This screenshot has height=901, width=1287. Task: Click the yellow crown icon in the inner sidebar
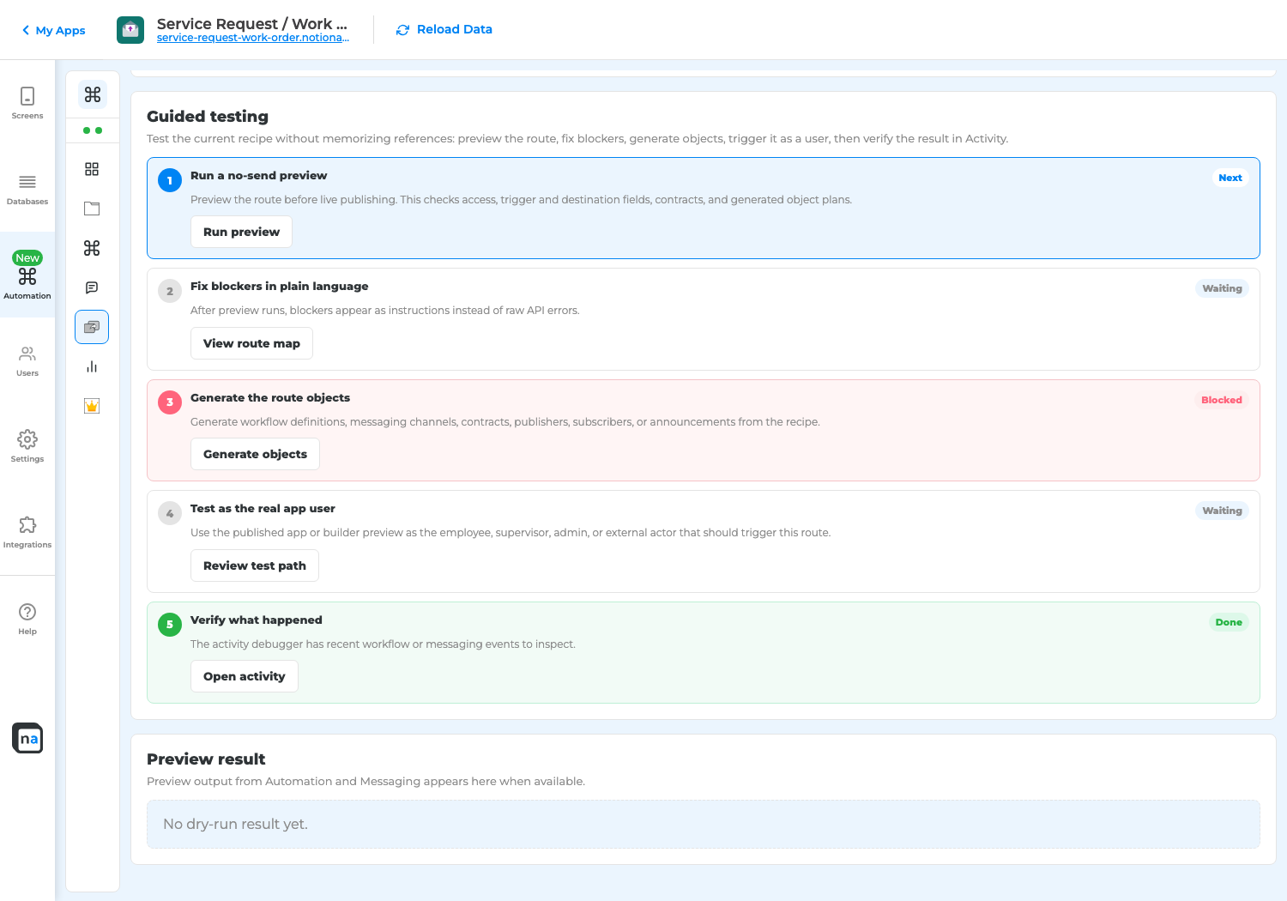coord(92,406)
